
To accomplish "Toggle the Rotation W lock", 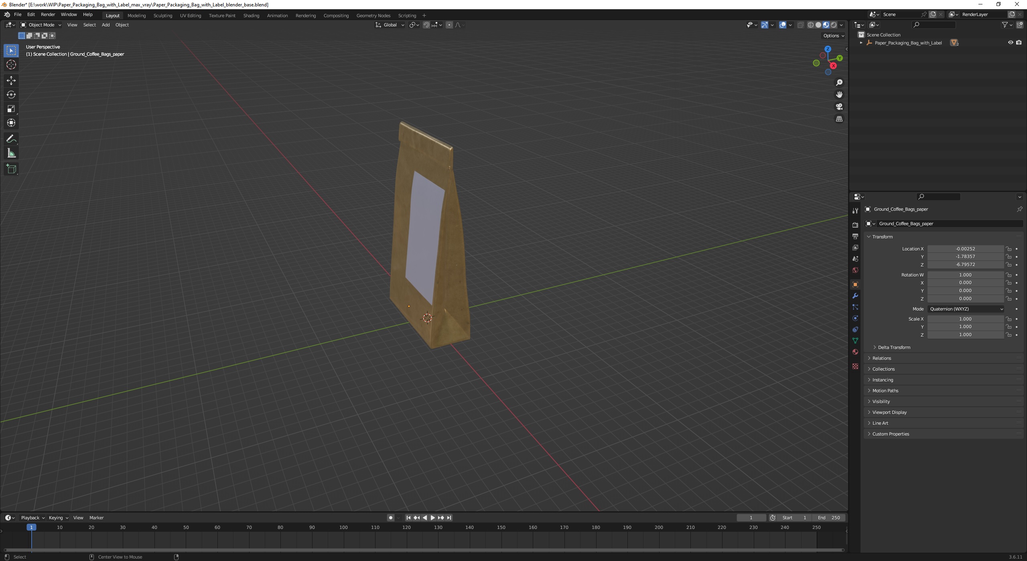I will 1009,275.
